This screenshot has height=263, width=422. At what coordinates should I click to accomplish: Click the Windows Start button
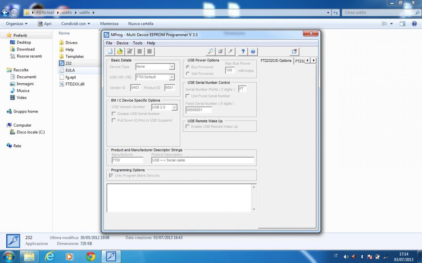[x=8, y=256]
